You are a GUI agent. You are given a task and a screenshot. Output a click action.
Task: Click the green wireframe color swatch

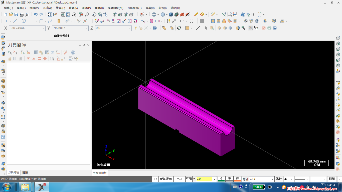pyautogui.click(x=221, y=179)
